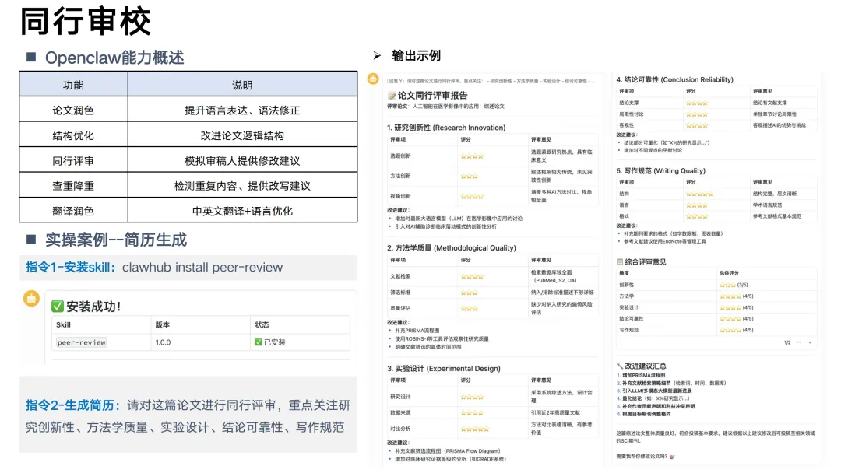Click 检测重复内容、提供改写建议 cell

tap(242, 186)
